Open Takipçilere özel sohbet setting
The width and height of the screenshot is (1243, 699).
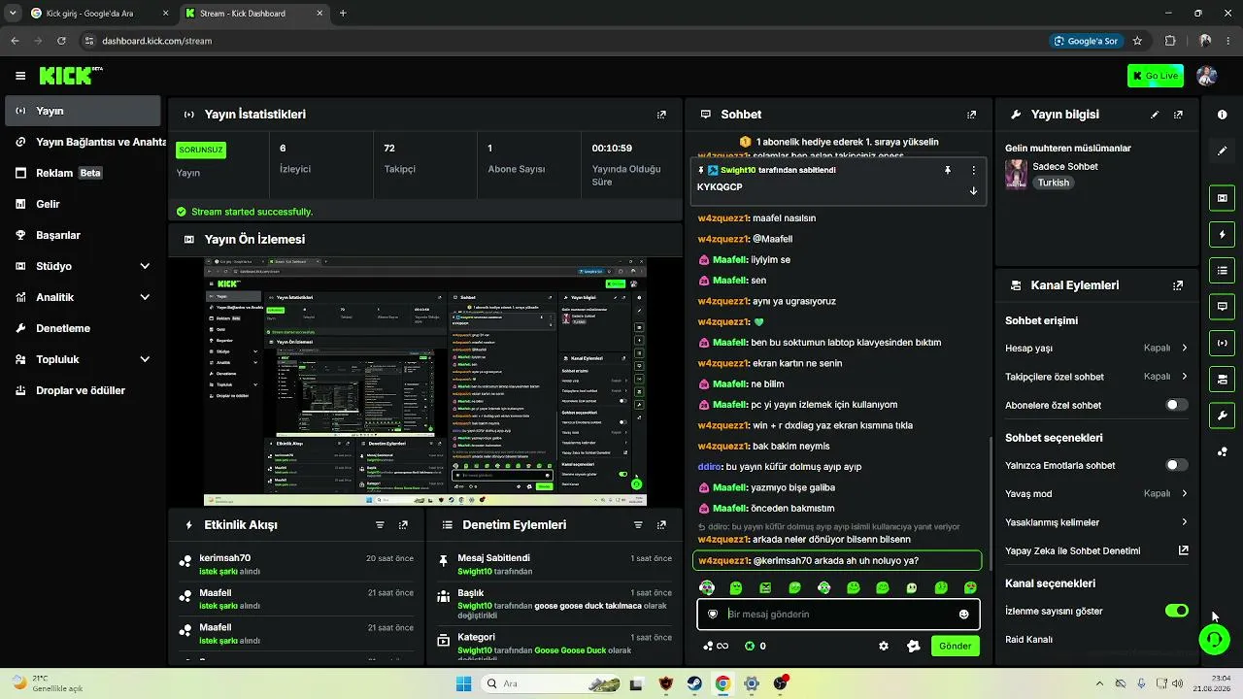[x=1096, y=377]
